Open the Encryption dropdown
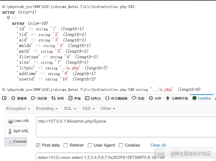The height and width of the screenshot is (161, 216). pyautogui.click(x=18, y=109)
